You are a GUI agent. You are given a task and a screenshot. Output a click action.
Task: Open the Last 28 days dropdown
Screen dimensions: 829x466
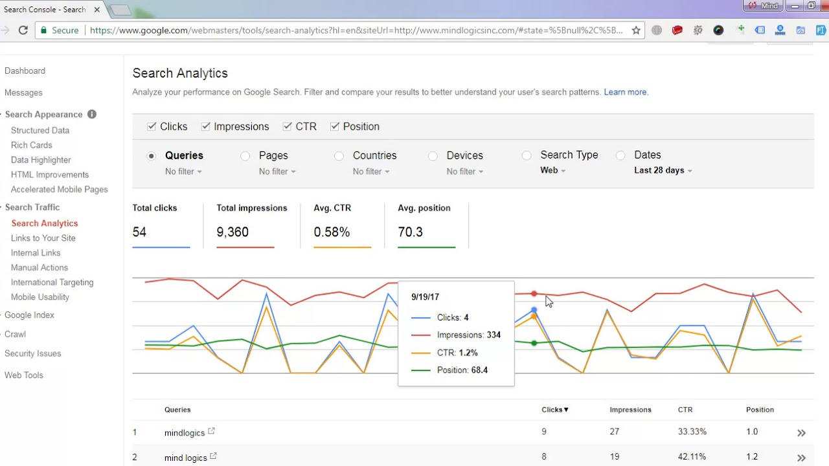point(663,170)
